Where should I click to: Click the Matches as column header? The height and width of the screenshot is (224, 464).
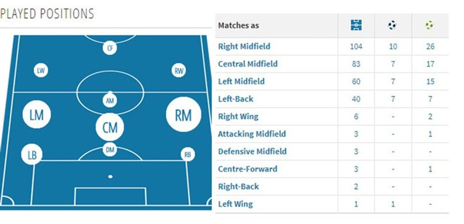tap(238, 25)
